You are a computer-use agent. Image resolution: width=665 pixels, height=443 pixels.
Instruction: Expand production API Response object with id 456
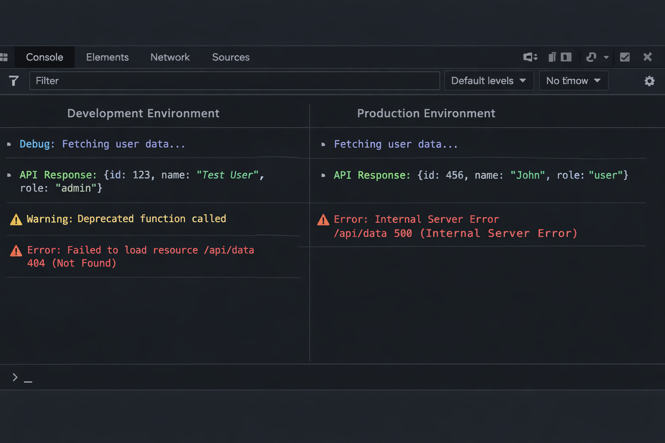pyautogui.click(x=323, y=176)
